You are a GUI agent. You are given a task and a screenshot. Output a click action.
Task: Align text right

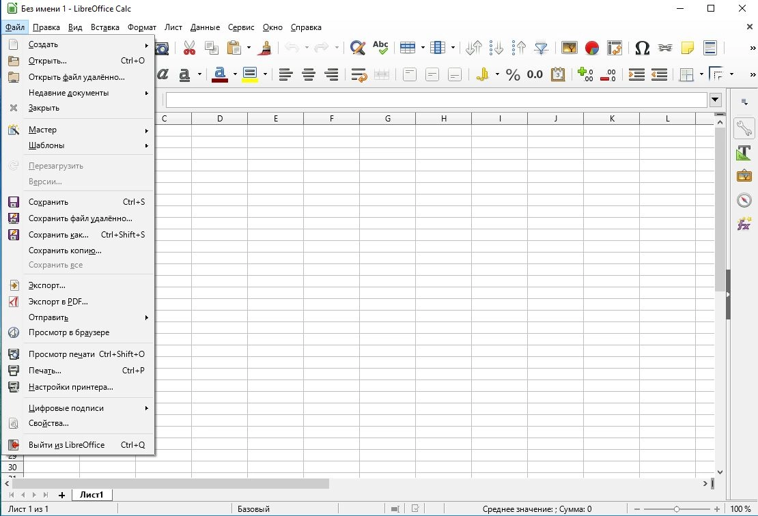[x=331, y=74]
